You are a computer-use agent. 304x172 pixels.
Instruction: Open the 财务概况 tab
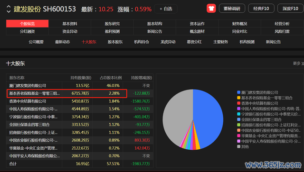tap(239, 24)
